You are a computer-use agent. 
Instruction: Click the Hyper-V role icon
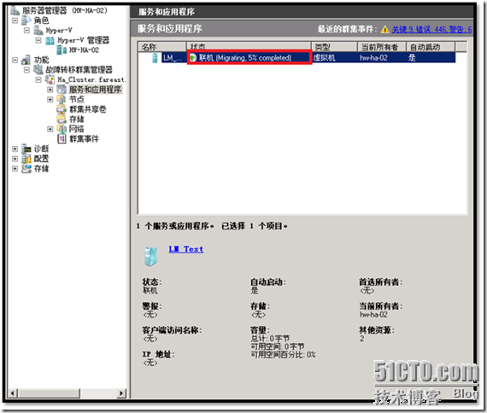38,30
